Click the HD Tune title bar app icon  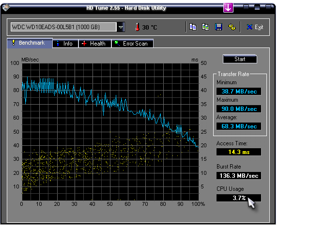click(x=6, y=8)
